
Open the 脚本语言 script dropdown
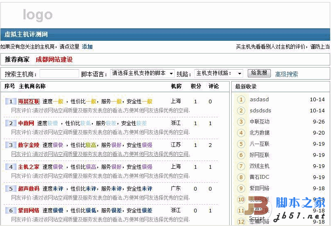coord(143,73)
